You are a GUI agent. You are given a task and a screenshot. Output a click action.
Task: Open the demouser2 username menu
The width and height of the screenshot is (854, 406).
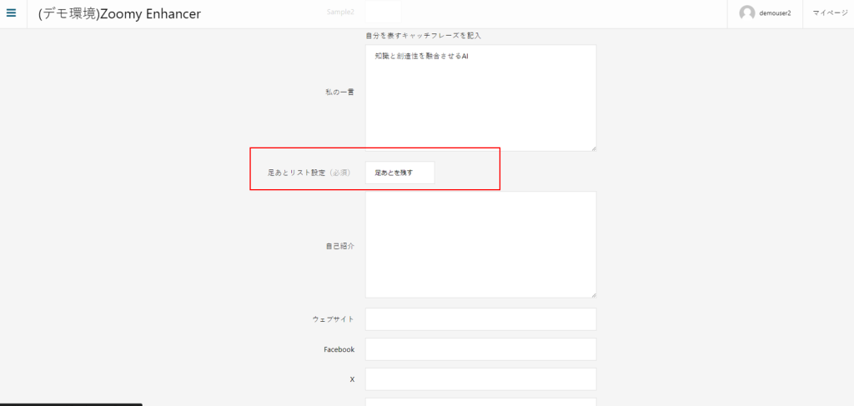click(x=775, y=13)
